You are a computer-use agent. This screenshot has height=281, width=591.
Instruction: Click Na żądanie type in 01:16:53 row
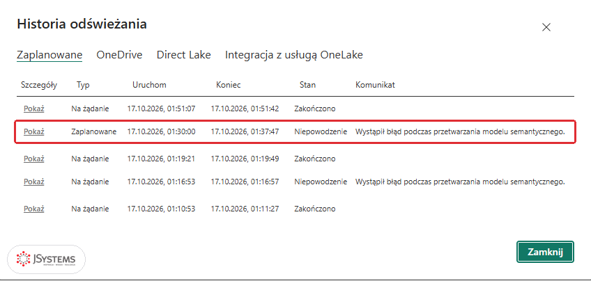click(90, 182)
